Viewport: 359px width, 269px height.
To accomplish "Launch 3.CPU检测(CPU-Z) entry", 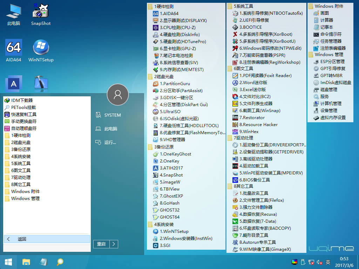I will point(174,27).
